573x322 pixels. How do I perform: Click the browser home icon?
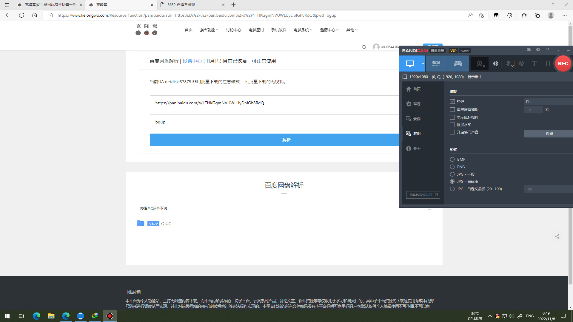point(35,15)
